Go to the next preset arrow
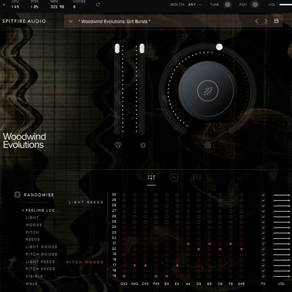Screen dimensions: 292x292 pos(266,21)
